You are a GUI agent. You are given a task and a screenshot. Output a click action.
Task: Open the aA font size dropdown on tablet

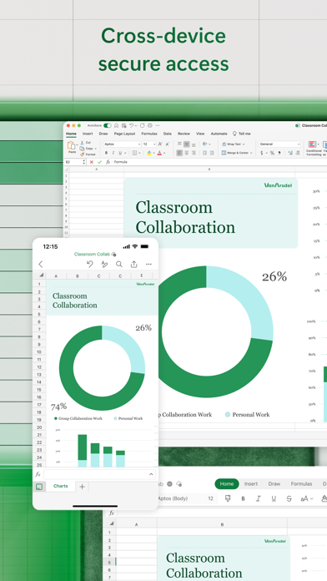pyautogui.click(x=307, y=498)
